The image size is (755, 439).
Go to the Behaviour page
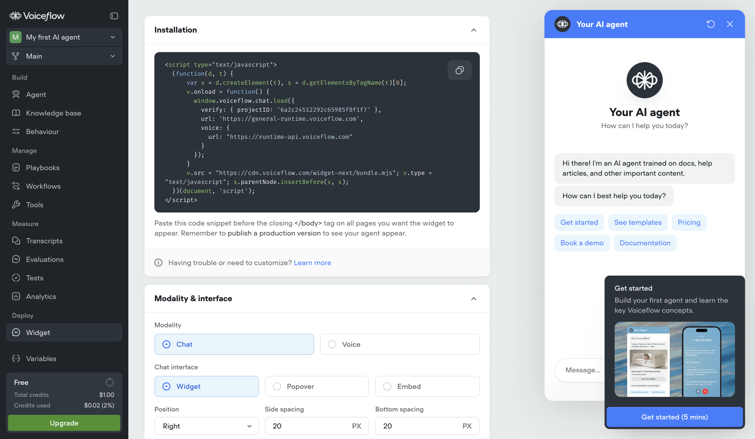click(64, 132)
